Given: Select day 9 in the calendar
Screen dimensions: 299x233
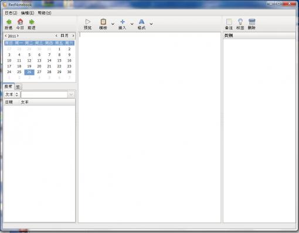Looking at the screenshot, I should tap(69, 55).
